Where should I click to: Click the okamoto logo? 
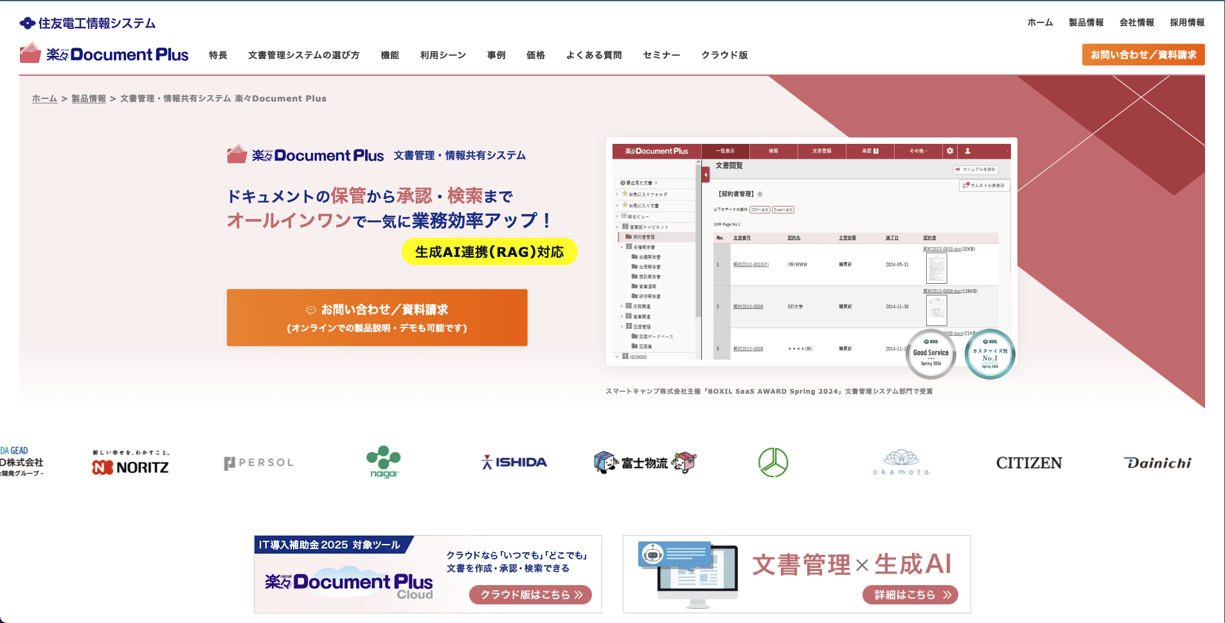tap(901, 462)
